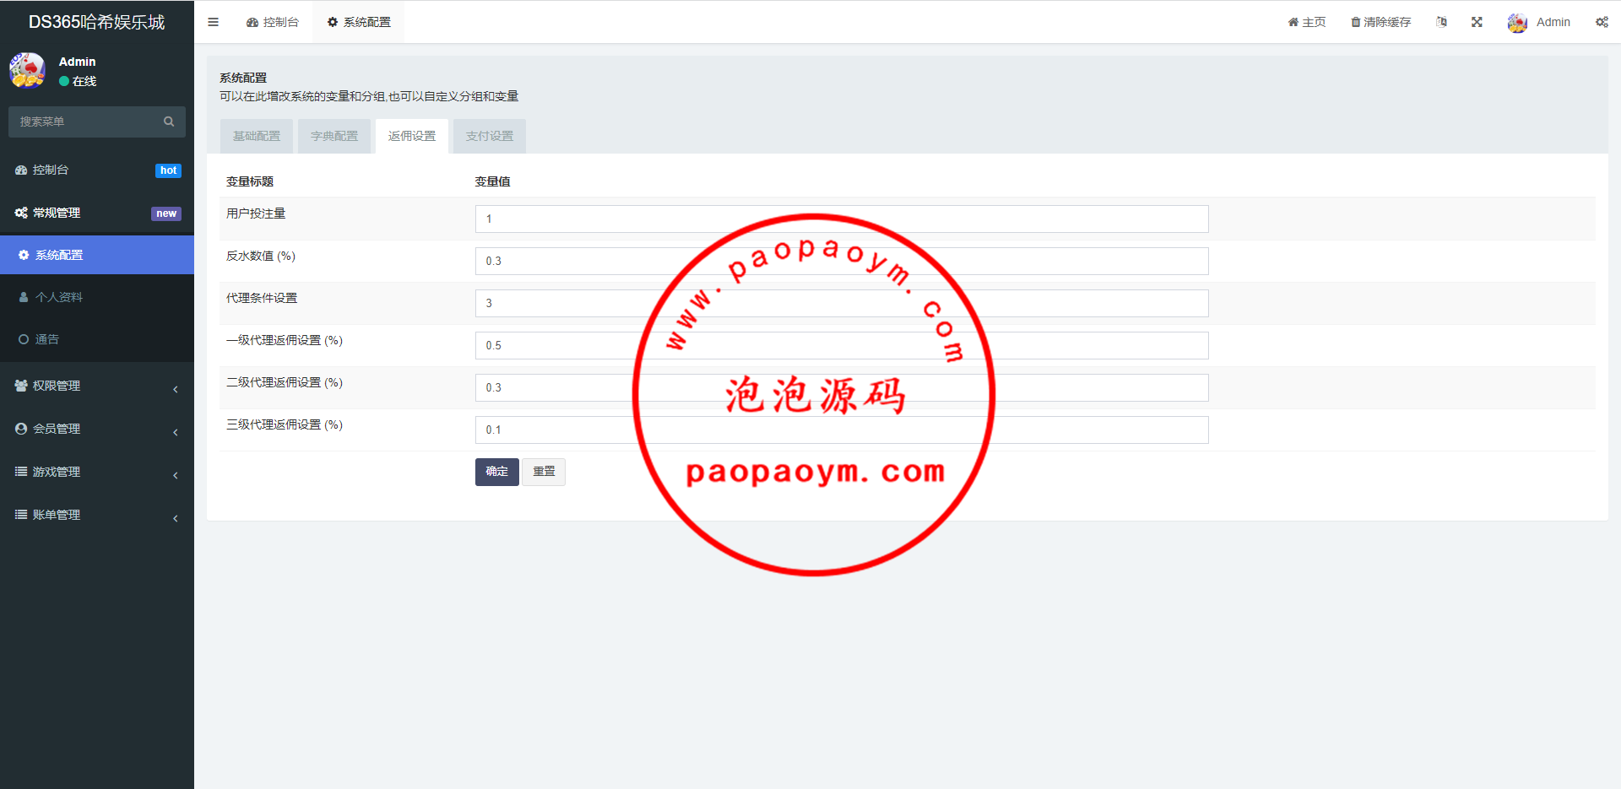Select the 系统配置 tab in the top bar

(x=359, y=22)
